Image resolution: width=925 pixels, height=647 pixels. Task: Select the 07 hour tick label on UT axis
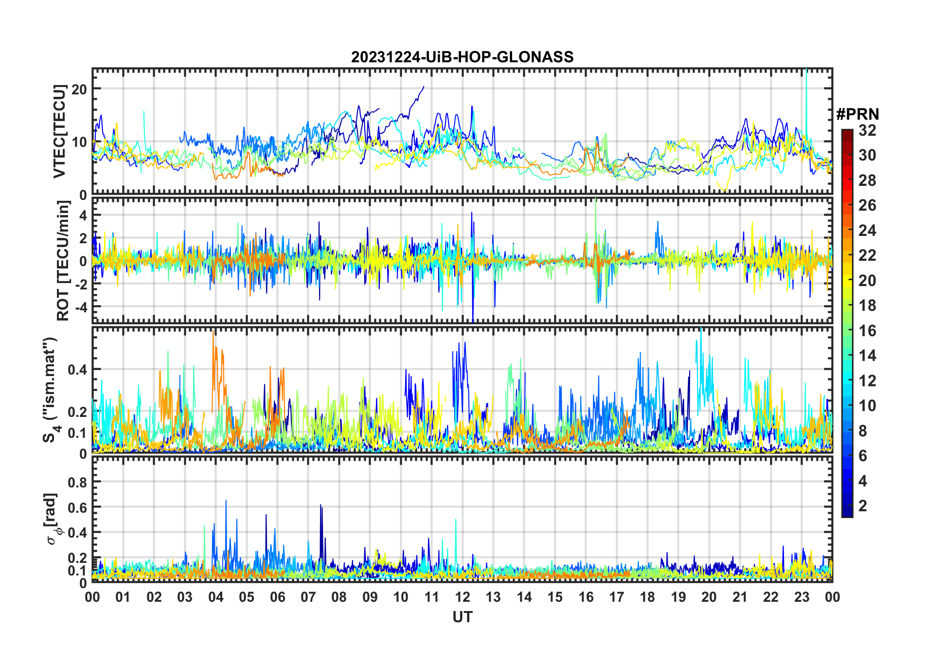(x=308, y=597)
